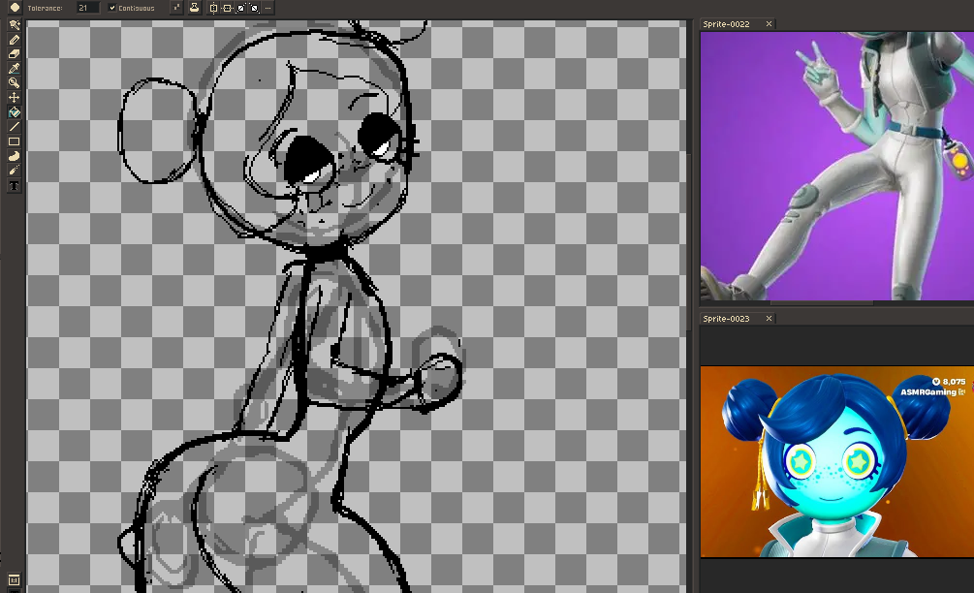Open the ink type stamp button

pyautogui.click(x=195, y=8)
